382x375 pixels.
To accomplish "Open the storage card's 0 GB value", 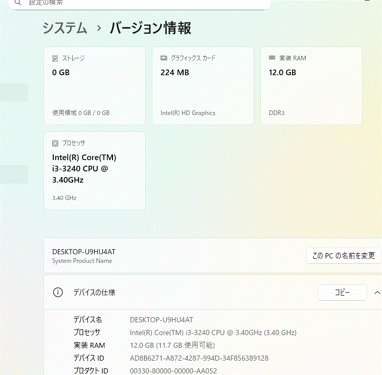I will [x=61, y=73].
